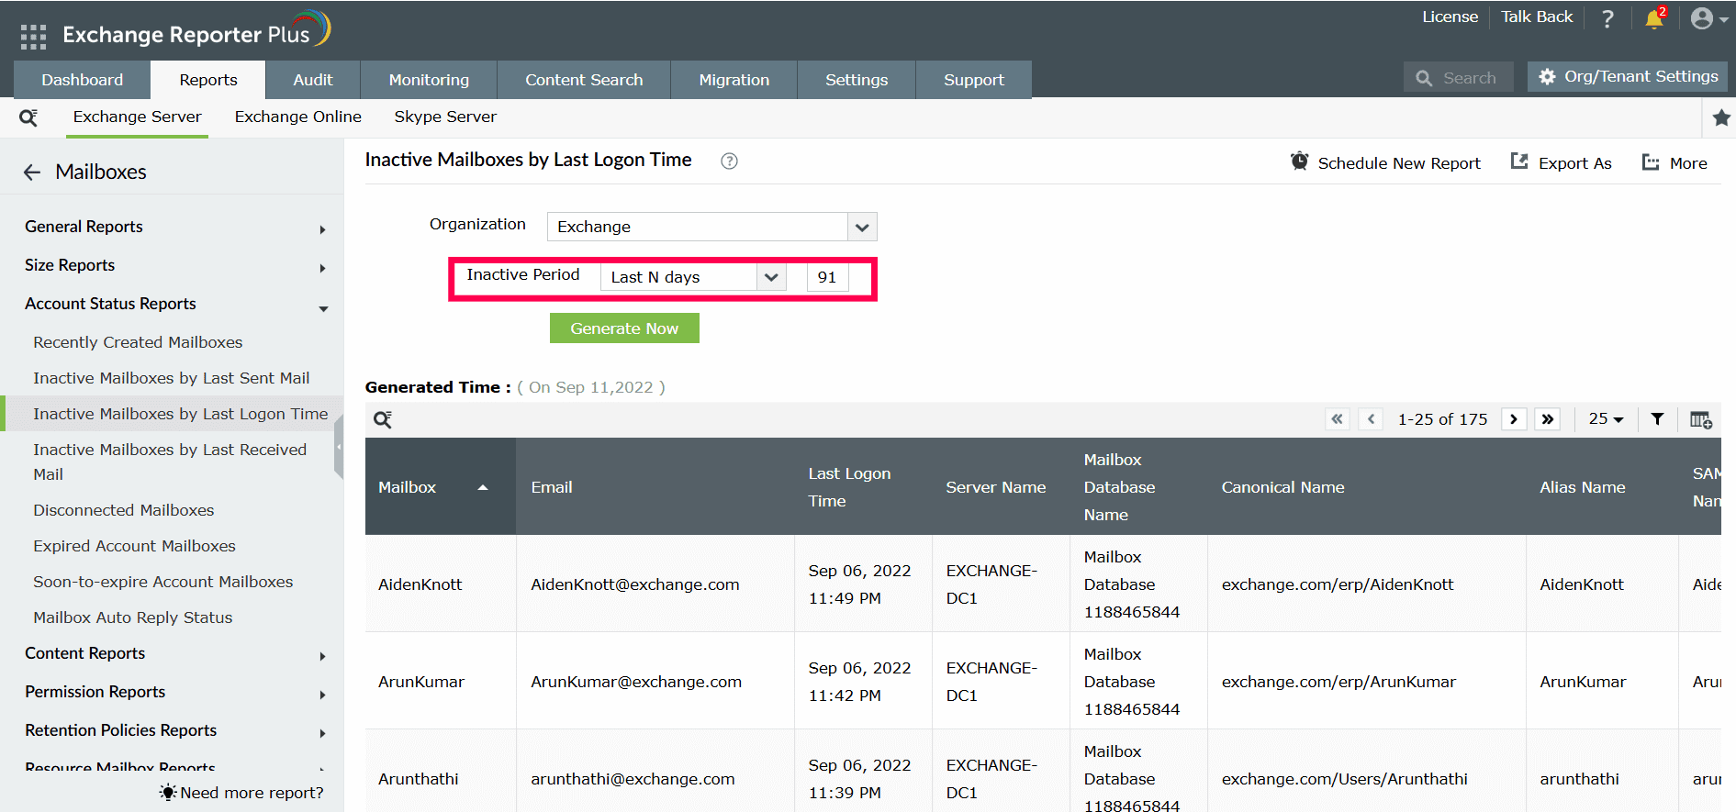Screen dimensions: 1736x812
Task: Change rows per page from 25
Action: tap(1607, 419)
